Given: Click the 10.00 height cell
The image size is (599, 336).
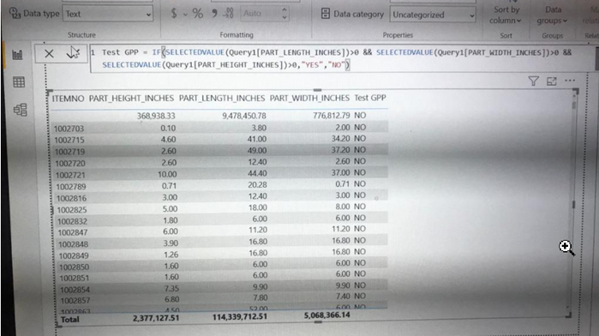Looking at the screenshot, I should pyautogui.click(x=167, y=174).
